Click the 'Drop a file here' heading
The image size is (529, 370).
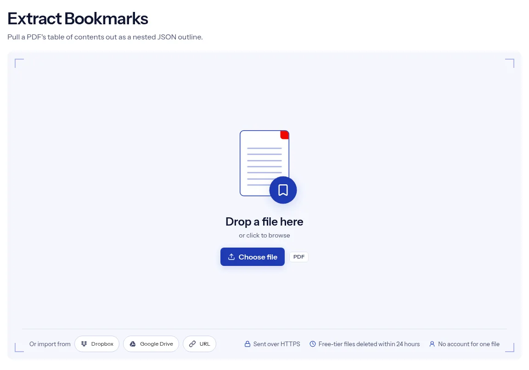pyautogui.click(x=264, y=222)
